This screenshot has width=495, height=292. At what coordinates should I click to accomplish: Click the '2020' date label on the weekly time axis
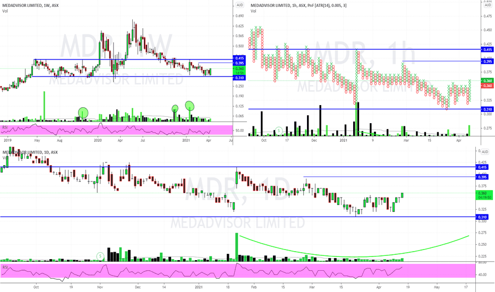98,140
